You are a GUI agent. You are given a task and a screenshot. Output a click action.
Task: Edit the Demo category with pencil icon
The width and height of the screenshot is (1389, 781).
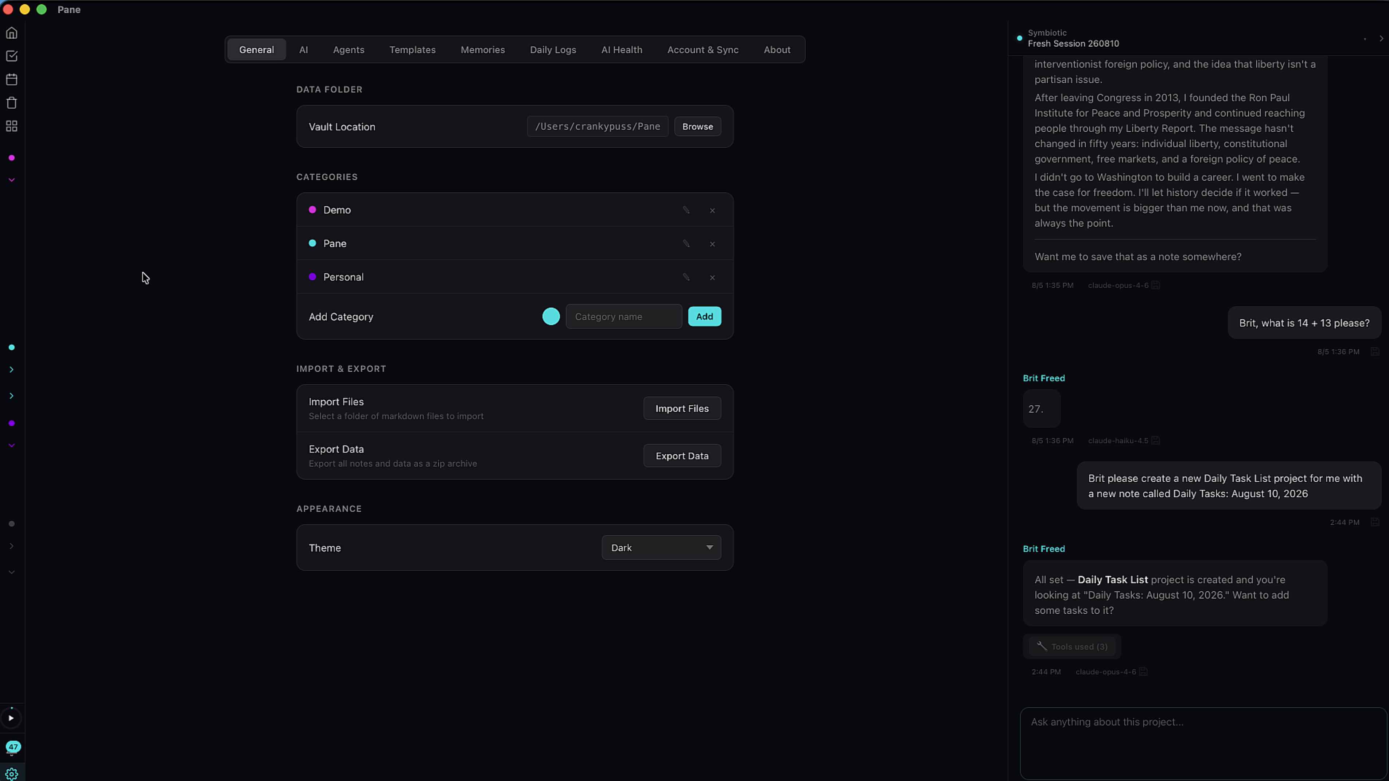point(686,210)
